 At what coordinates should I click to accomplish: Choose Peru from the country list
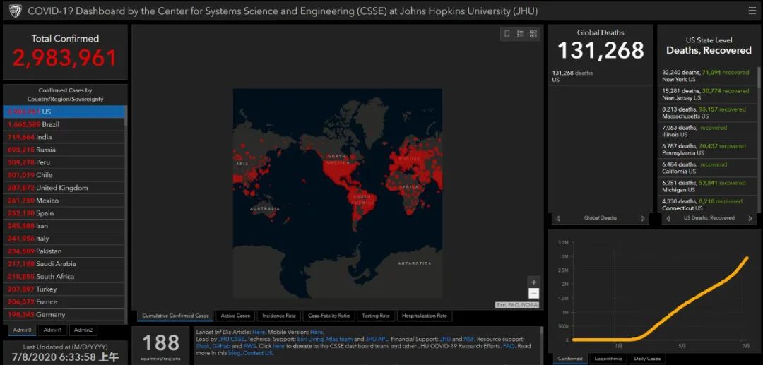pos(64,162)
